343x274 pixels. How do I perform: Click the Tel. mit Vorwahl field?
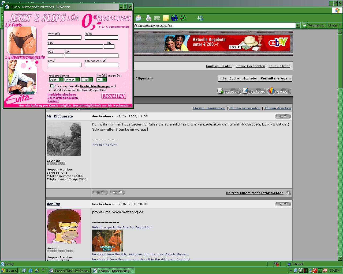click(101, 65)
